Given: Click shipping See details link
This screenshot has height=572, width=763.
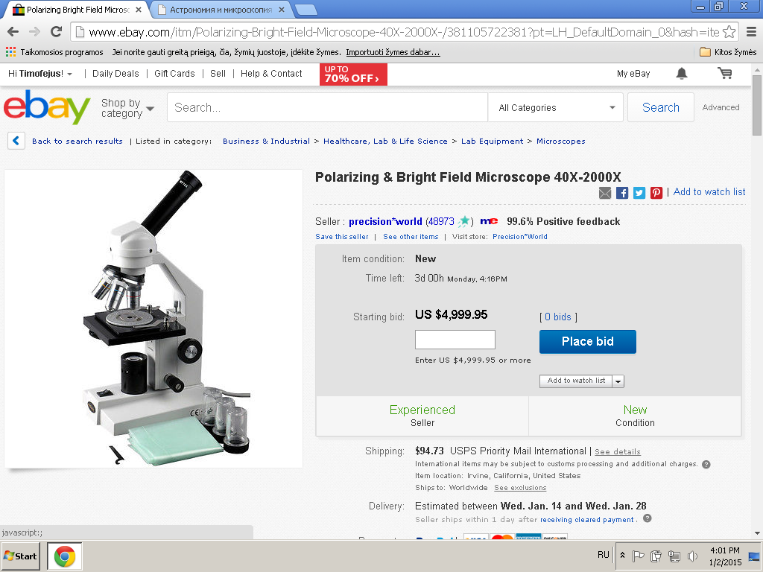Looking at the screenshot, I should tap(618, 452).
